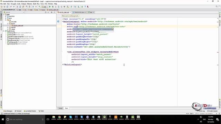Select the local.properties file in the tree
221x124 pixels.
point(17,44)
